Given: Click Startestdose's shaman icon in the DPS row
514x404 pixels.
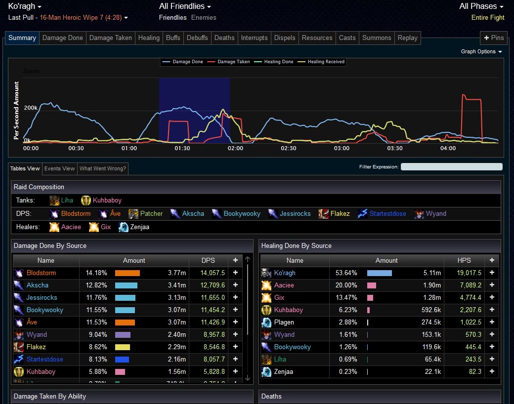Looking at the screenshot, I should 363,214.
